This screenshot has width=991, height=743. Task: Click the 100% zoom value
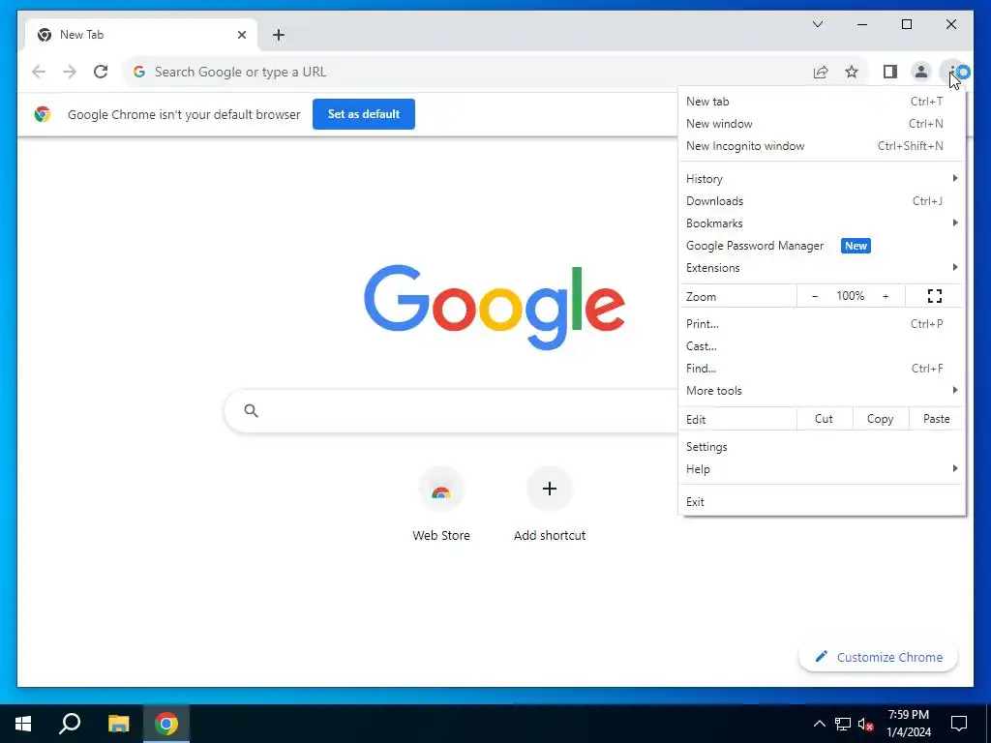850,296
